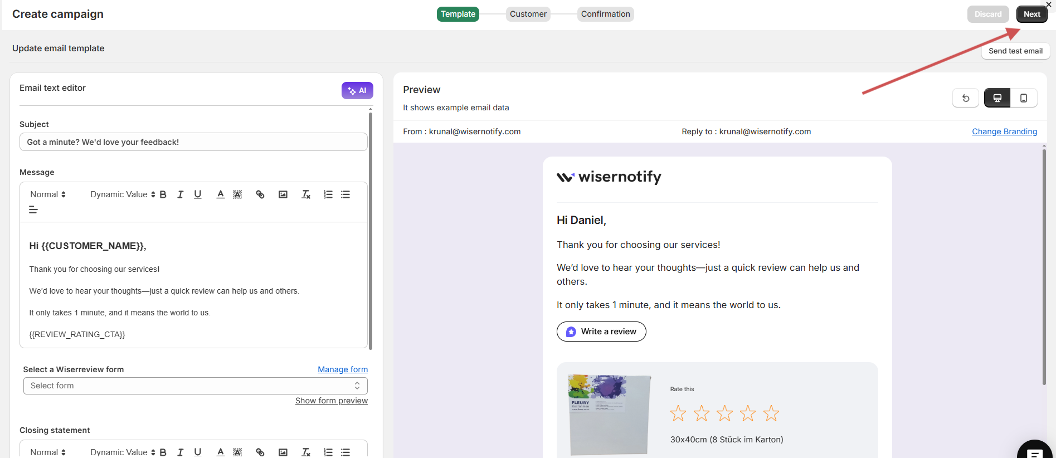
Task: Toggle italic formatting in Message editor
Action: point(181,194)
